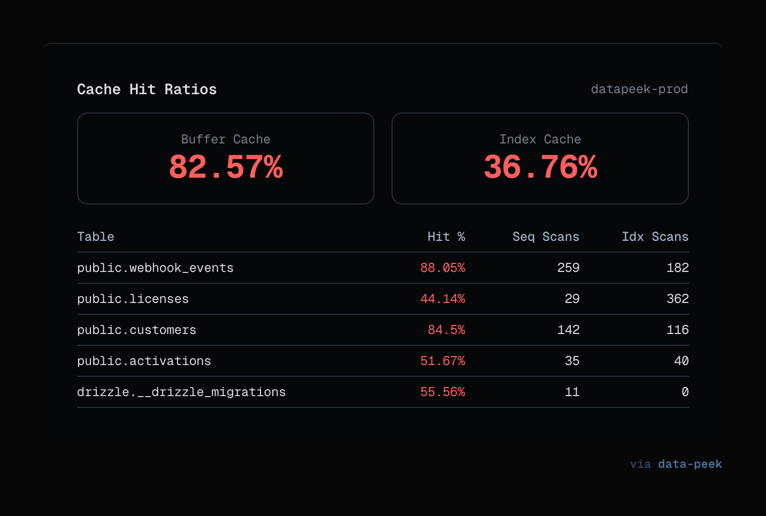
Task: Click the data-peek attribution link
Action: click(x=690, y=464)
